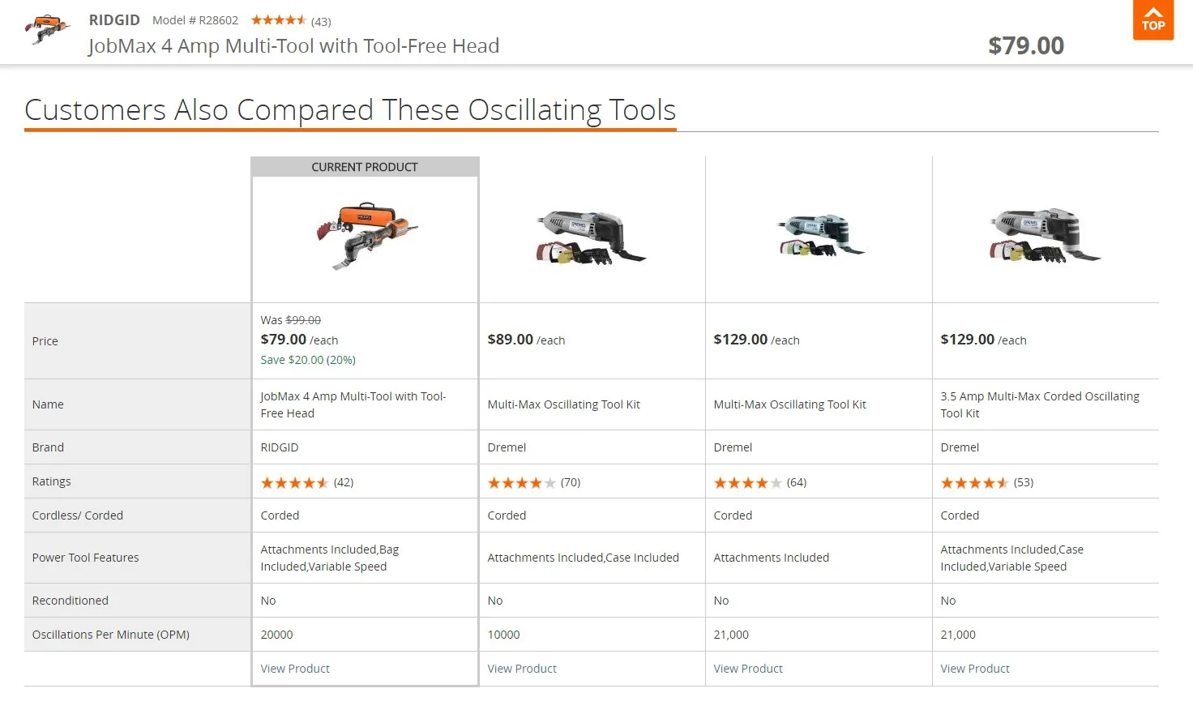Click the RIDGID brand name in header

pos(114,20)
